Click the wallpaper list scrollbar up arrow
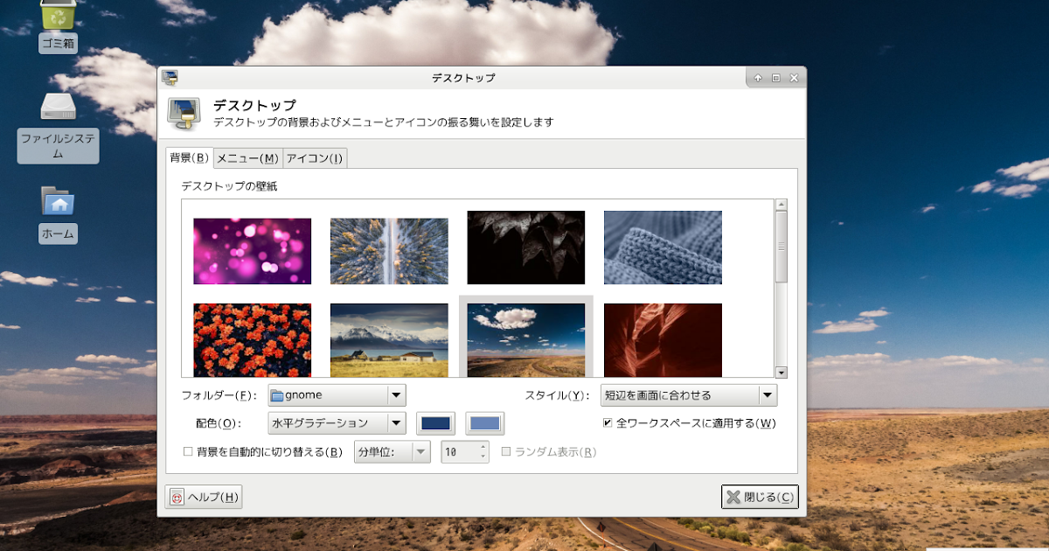This screenshot has height=551, width=1049. 782,205
